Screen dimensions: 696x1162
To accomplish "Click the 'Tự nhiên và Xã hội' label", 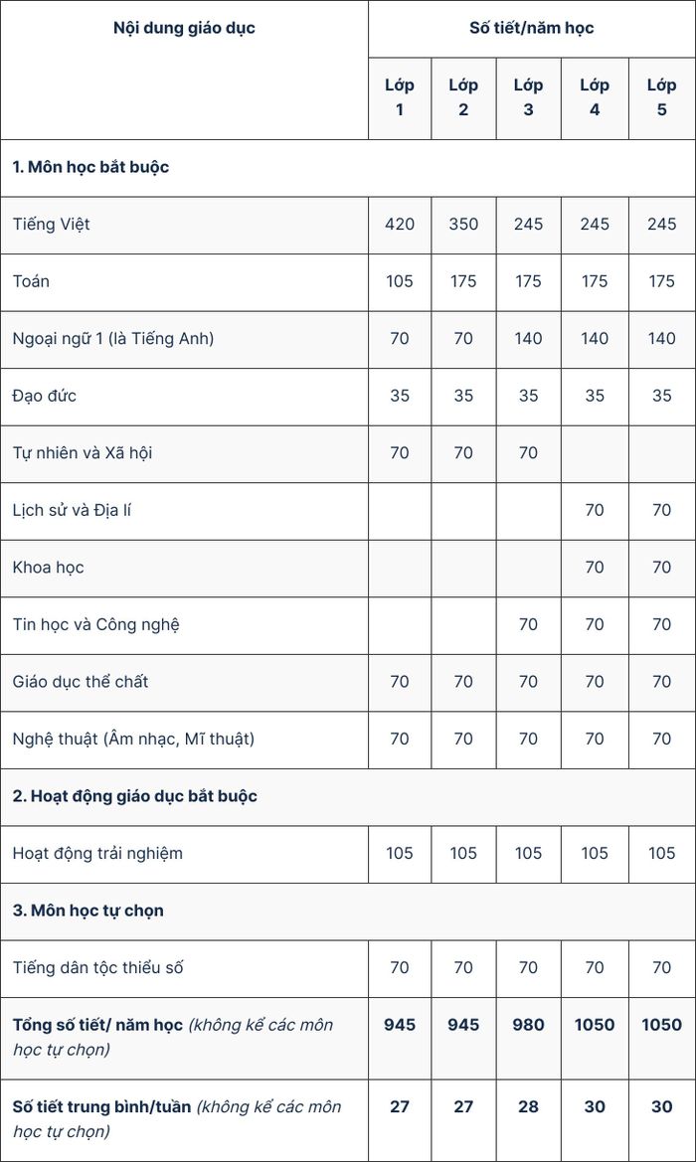I will coord(83,453).
